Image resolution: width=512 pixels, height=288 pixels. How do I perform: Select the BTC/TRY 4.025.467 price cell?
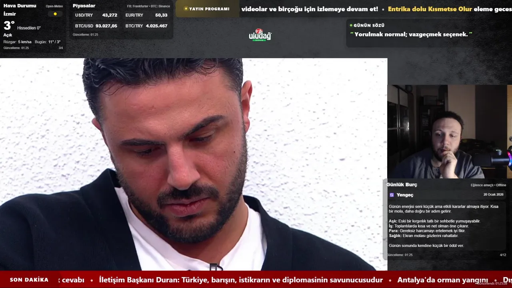(x=146, y=26)
